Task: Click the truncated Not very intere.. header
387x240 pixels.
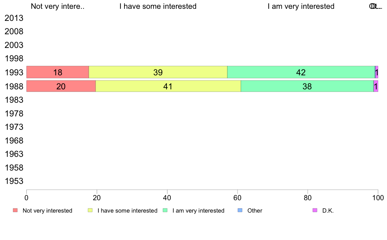Action: coord(58,6)
